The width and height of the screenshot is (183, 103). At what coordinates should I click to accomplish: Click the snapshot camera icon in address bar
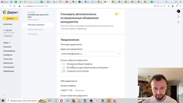click(158, 6)
